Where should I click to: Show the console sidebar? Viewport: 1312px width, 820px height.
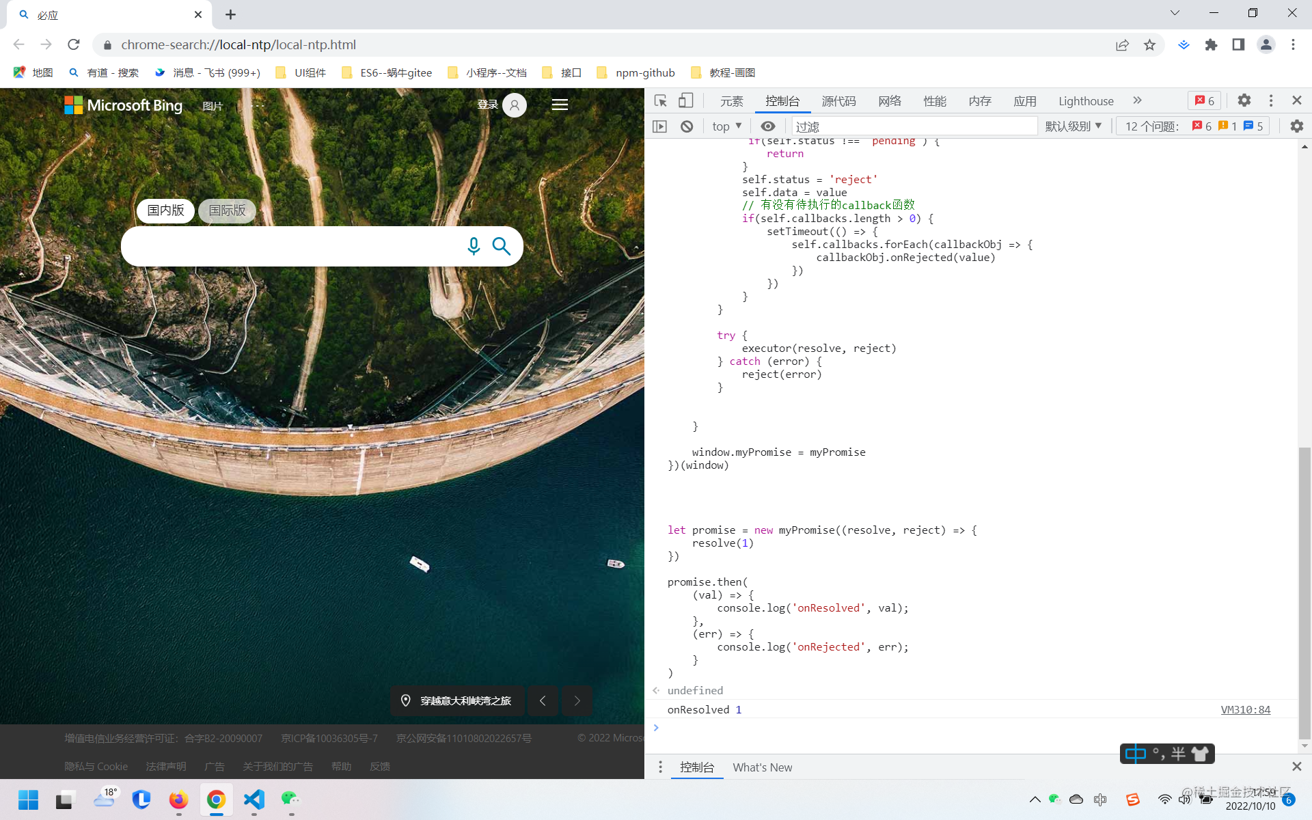click(x=659, y=126)
